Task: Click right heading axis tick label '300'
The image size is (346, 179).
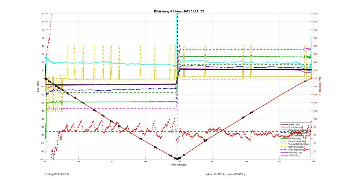Action: tap(316, 38)
